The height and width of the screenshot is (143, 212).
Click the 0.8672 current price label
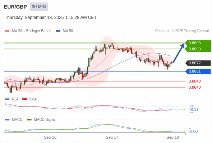[x=198, y=63]
